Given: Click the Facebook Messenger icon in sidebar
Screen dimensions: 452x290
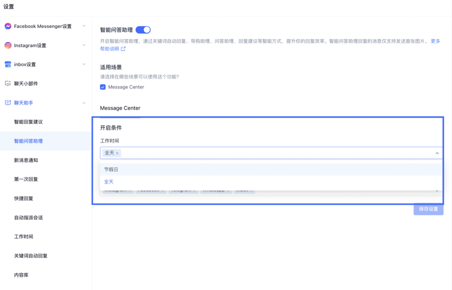Looking at the screenshot, I should pos(7,26).
